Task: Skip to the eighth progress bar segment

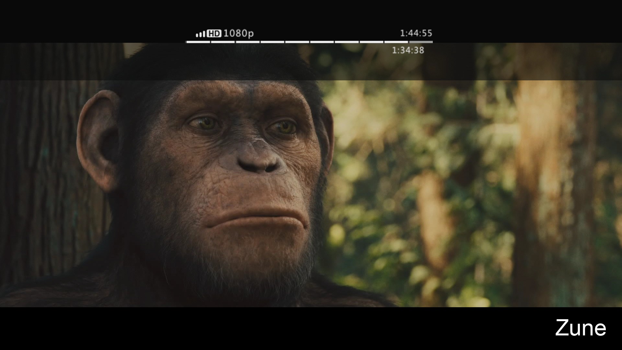Action: tap(372, 42)
